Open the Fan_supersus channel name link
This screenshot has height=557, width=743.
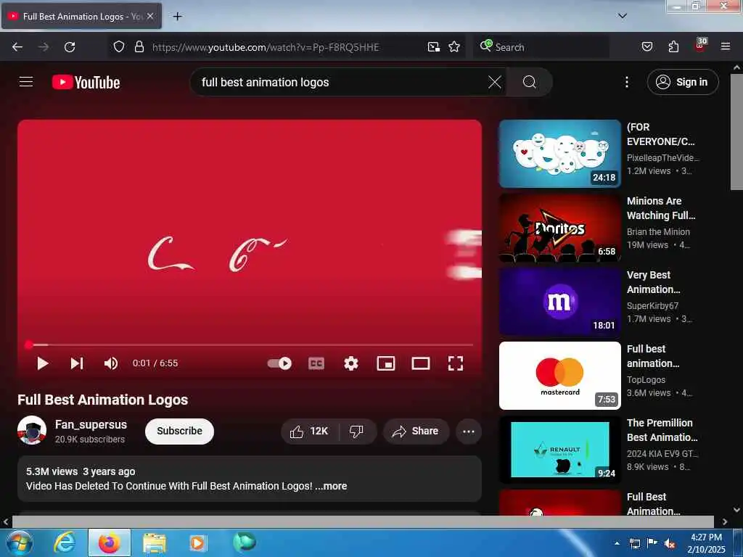[x=91, y=424]
